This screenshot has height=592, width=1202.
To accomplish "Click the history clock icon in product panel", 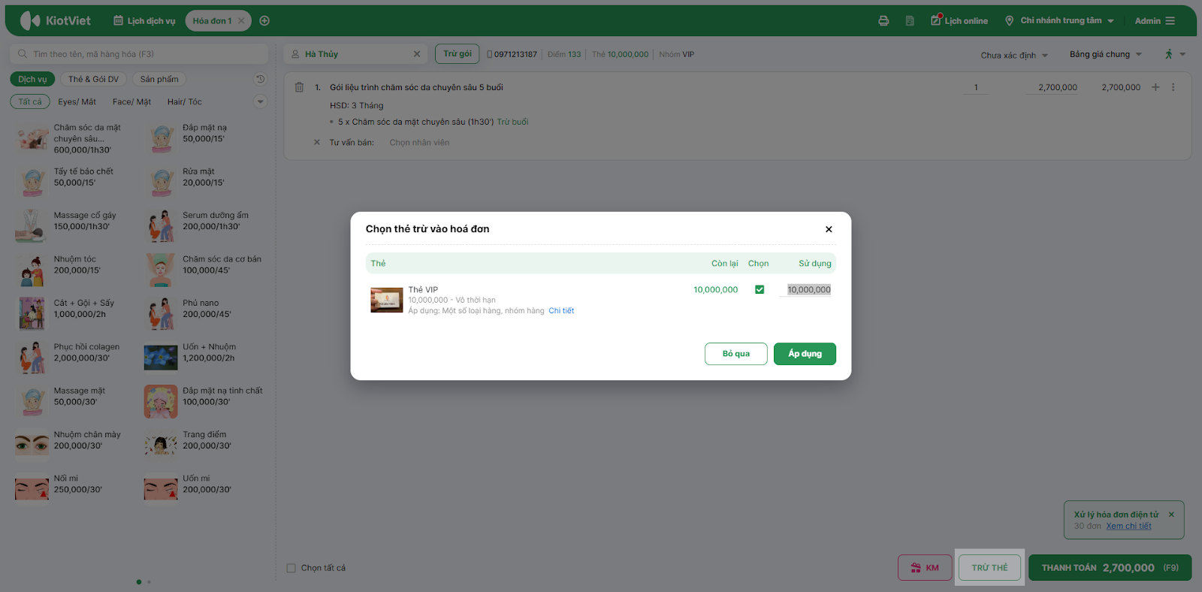I will tap(261, 79).
